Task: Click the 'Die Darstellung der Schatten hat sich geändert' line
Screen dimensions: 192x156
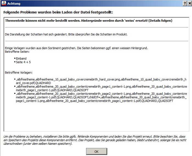Action: tap(66, 34)
